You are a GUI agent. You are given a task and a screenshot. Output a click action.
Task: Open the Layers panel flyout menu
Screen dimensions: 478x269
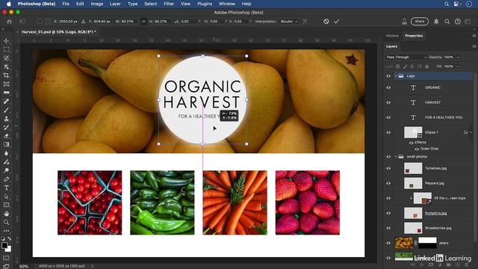474,46
